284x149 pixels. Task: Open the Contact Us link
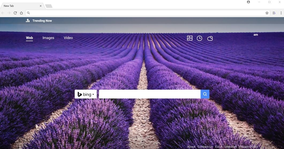pyautogui.click(x=205, y=147)
